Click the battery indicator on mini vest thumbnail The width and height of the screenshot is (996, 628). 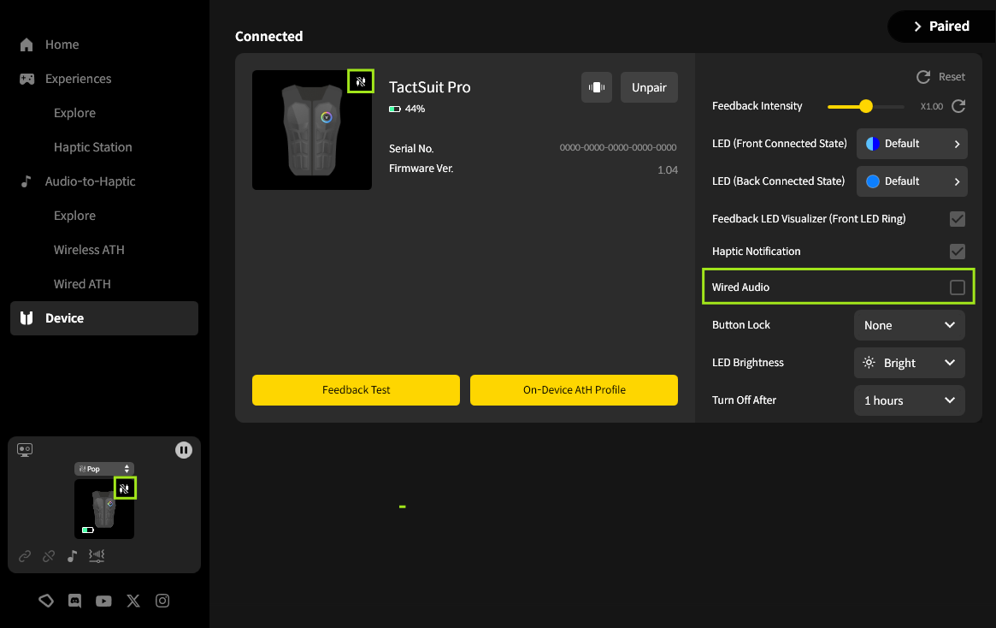[x=88, y=530]
